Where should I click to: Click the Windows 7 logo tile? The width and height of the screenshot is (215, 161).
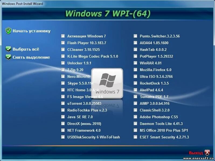107,83
